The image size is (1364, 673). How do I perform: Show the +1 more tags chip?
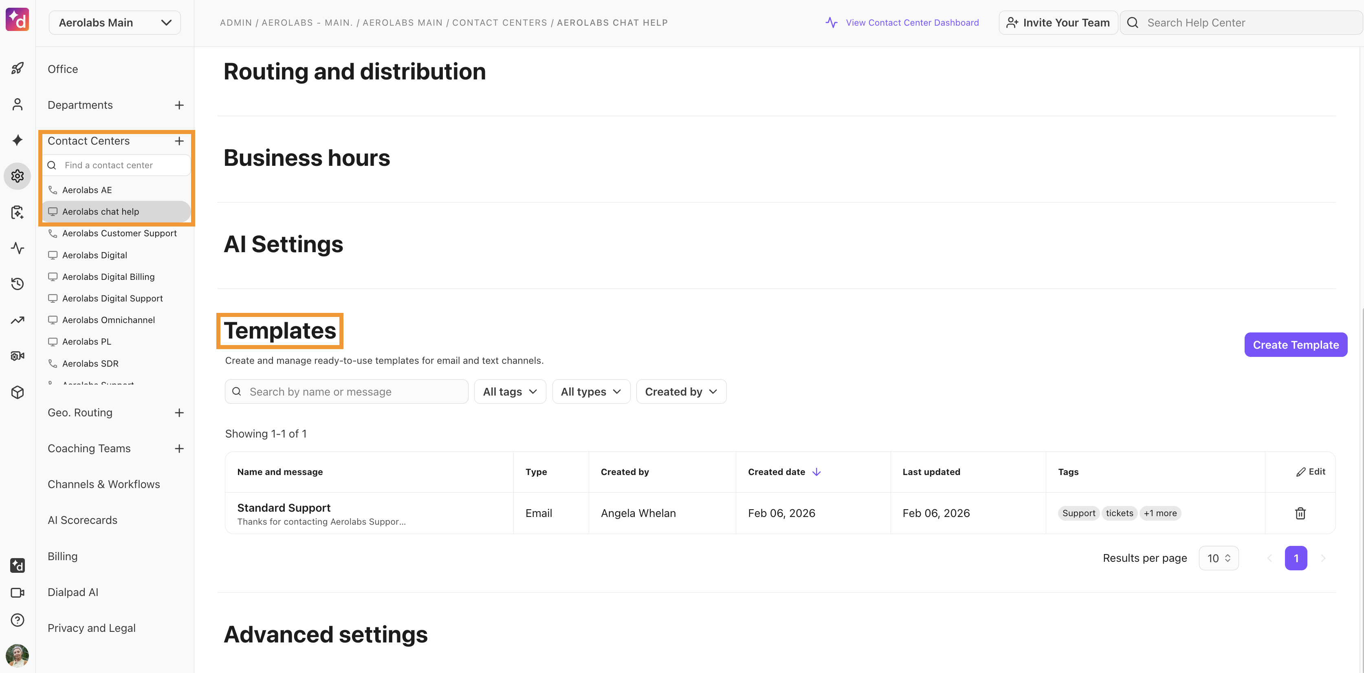click(x=1160, y=513)
